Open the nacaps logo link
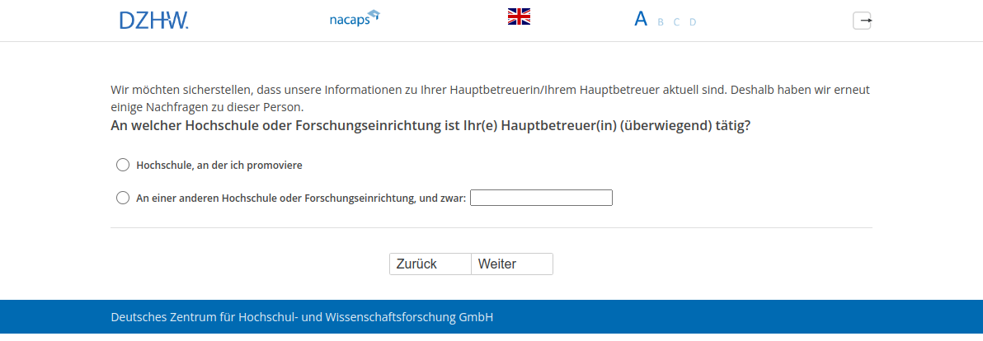The height and width of the screenshot is (341, 983). point(350,19)
